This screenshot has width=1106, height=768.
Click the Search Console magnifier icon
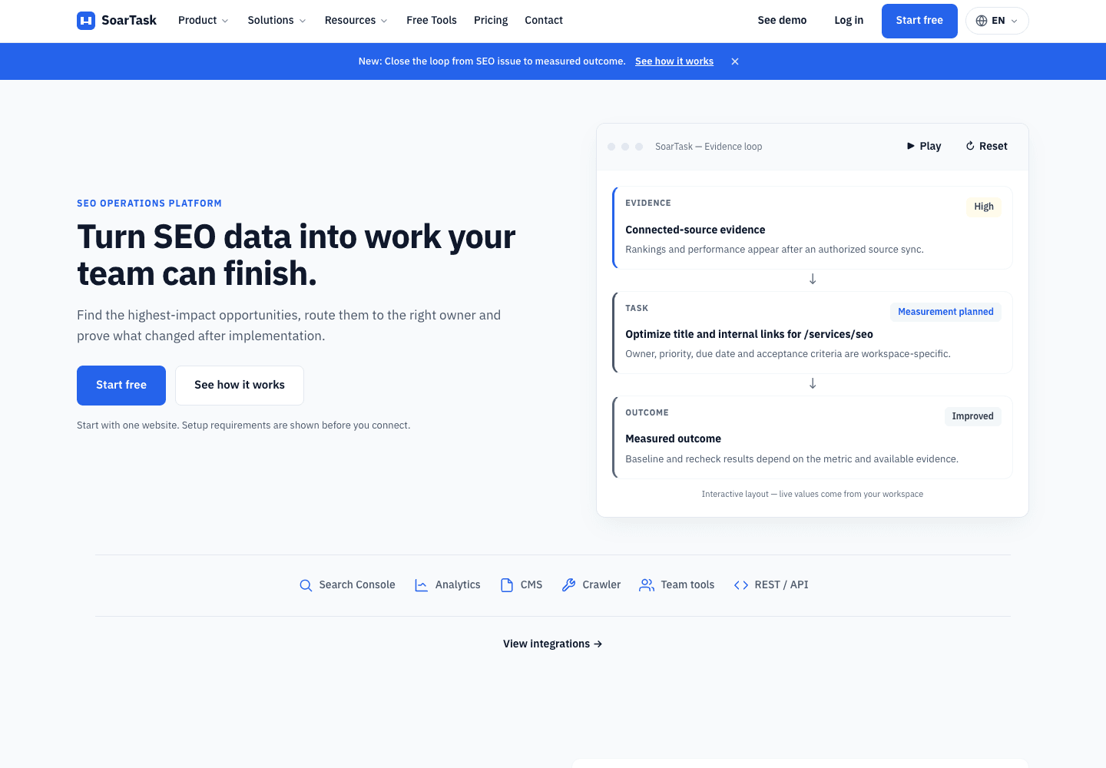pos(306,585)
